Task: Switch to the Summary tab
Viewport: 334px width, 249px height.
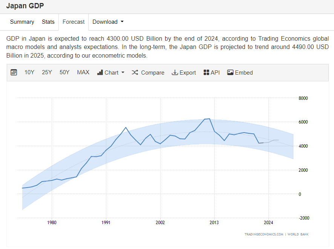Action: 22,22
